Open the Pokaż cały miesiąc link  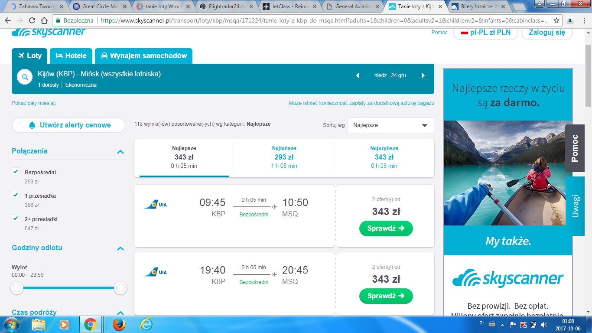[34, 103]
